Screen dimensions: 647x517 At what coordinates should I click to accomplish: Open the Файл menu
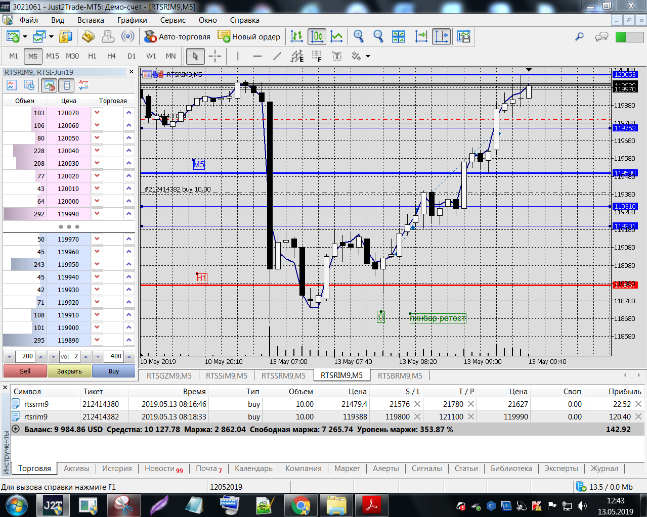click(29, 20)
